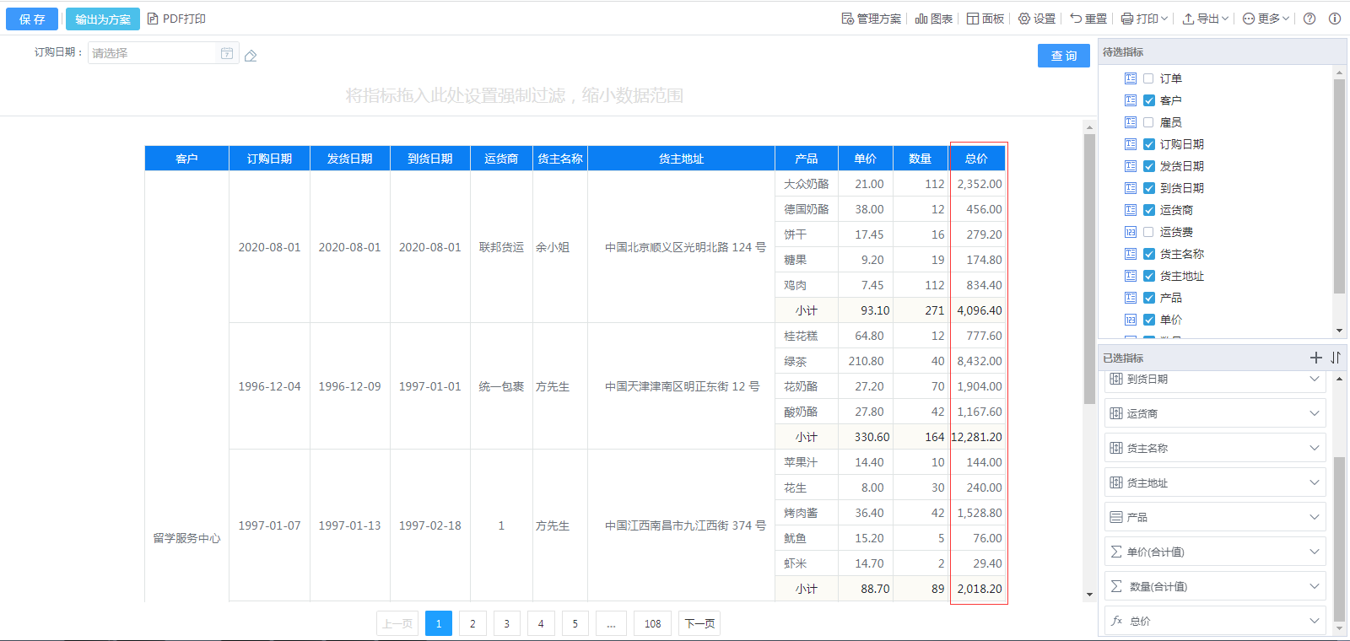The height and width of the screenshot is (641, 1350).
Task: Click the sort icon in 已选指标 header
Action: pyautogui.click(x=1336, y=358)
